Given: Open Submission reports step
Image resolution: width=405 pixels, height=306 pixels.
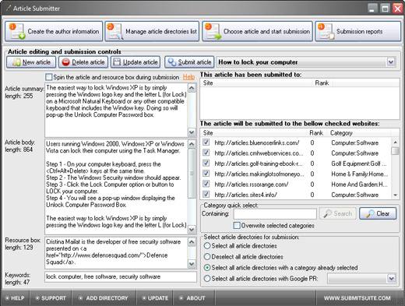Looking at the screenshot, I should pos(358,31).
